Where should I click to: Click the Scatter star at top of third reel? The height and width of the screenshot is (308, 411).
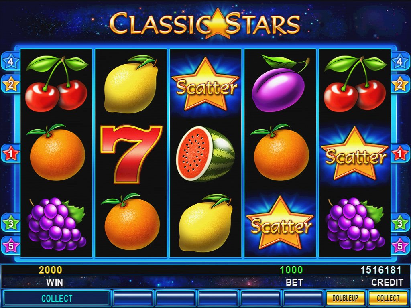pos(205,84)
